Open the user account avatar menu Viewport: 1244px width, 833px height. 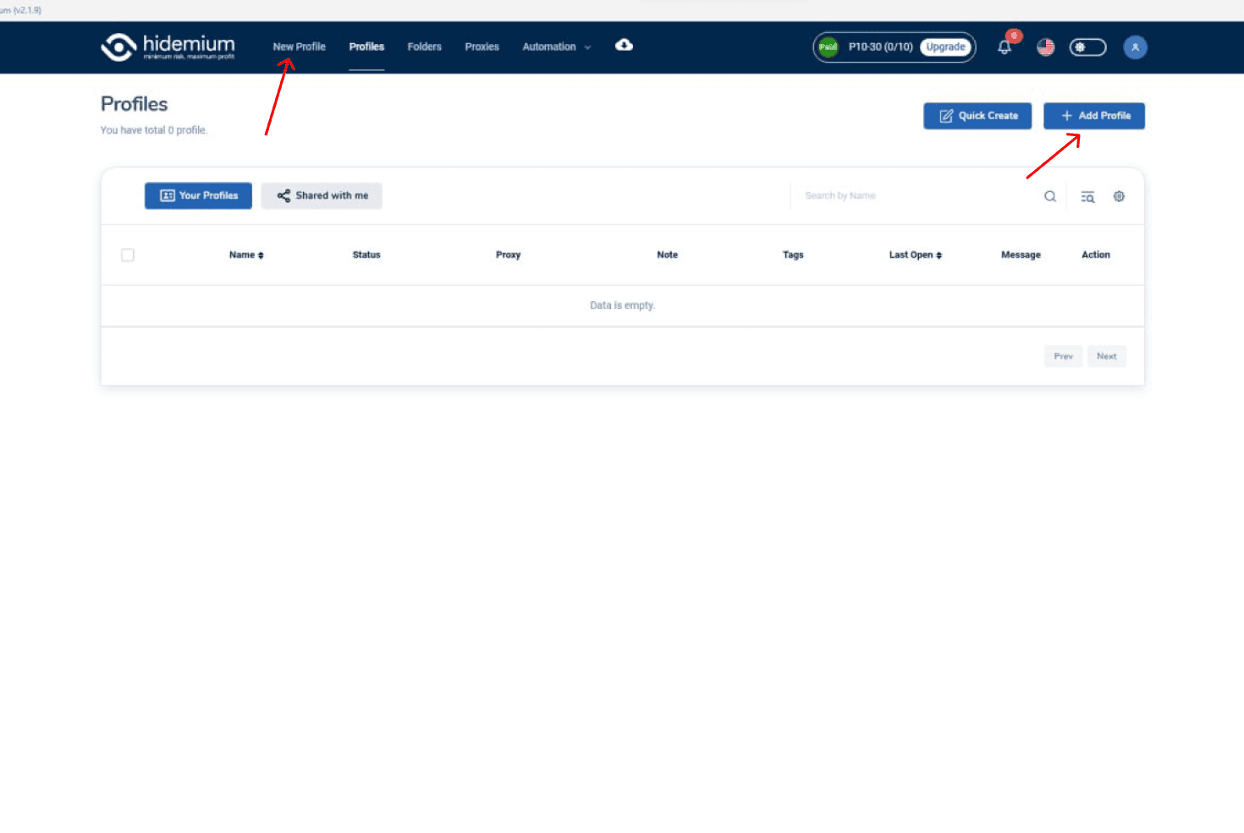tap(1135, 47)
